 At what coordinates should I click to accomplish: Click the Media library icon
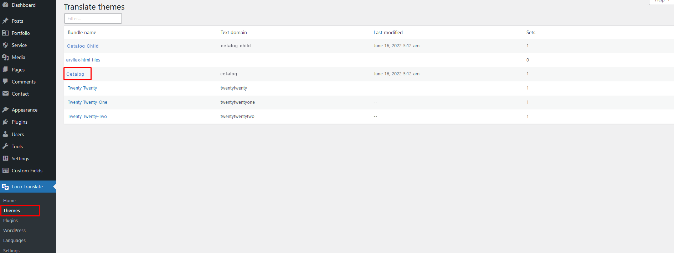coord(5,57)
